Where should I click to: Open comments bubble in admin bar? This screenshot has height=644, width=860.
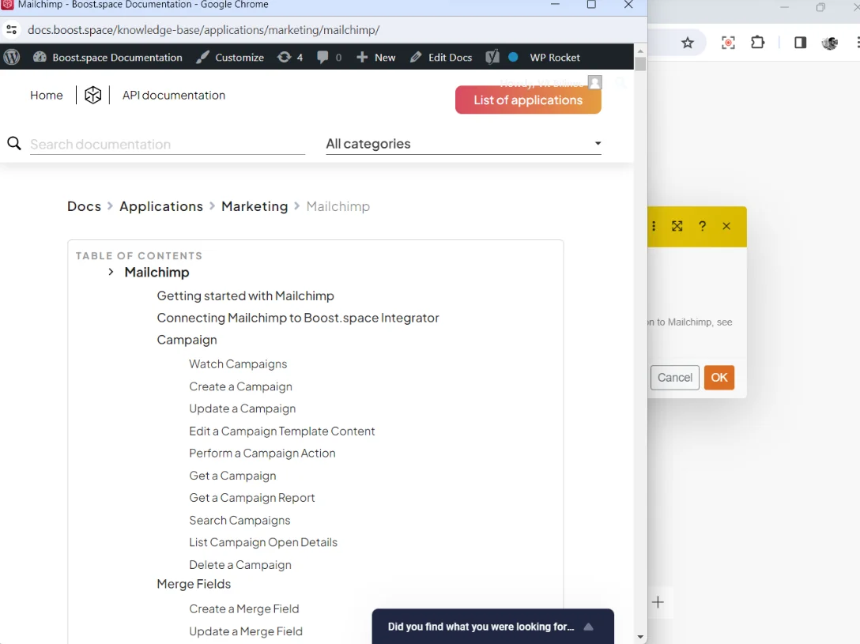pyautogui.click(x=329, y=57)
